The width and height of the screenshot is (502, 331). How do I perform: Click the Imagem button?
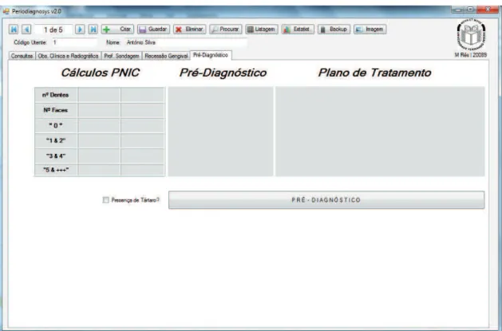point(370,30)
